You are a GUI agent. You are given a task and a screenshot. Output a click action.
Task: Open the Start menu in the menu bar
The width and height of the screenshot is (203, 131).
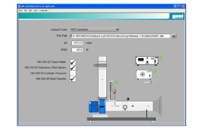(x=21, y=10)
